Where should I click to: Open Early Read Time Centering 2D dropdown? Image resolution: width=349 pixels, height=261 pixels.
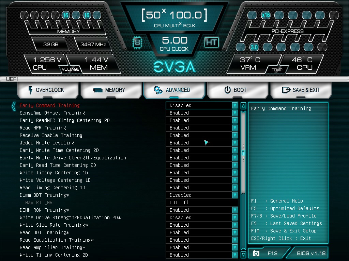(x=202, y=165)
